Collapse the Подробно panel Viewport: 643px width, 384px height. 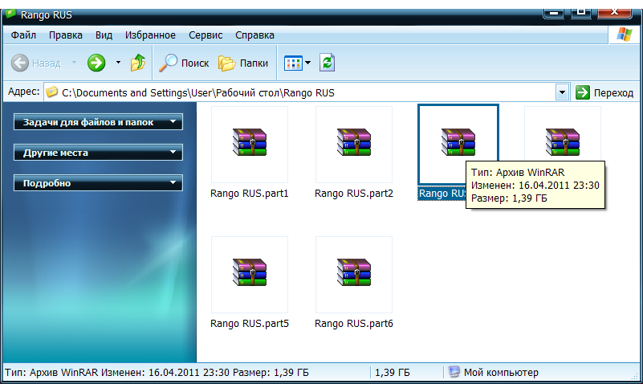(x=98, y=183)
